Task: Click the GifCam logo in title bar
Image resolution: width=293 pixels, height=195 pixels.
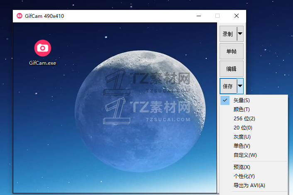Action: [x=20, y=16]
